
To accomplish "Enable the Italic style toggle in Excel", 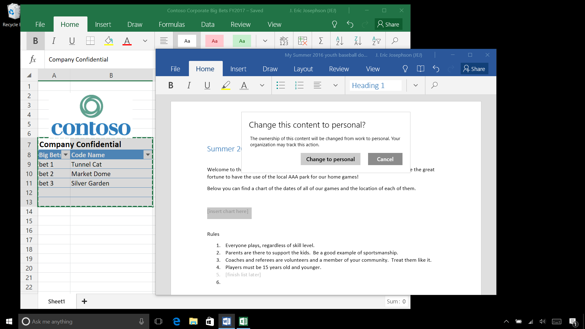I will pyautogui.click(x=53, y=41).
